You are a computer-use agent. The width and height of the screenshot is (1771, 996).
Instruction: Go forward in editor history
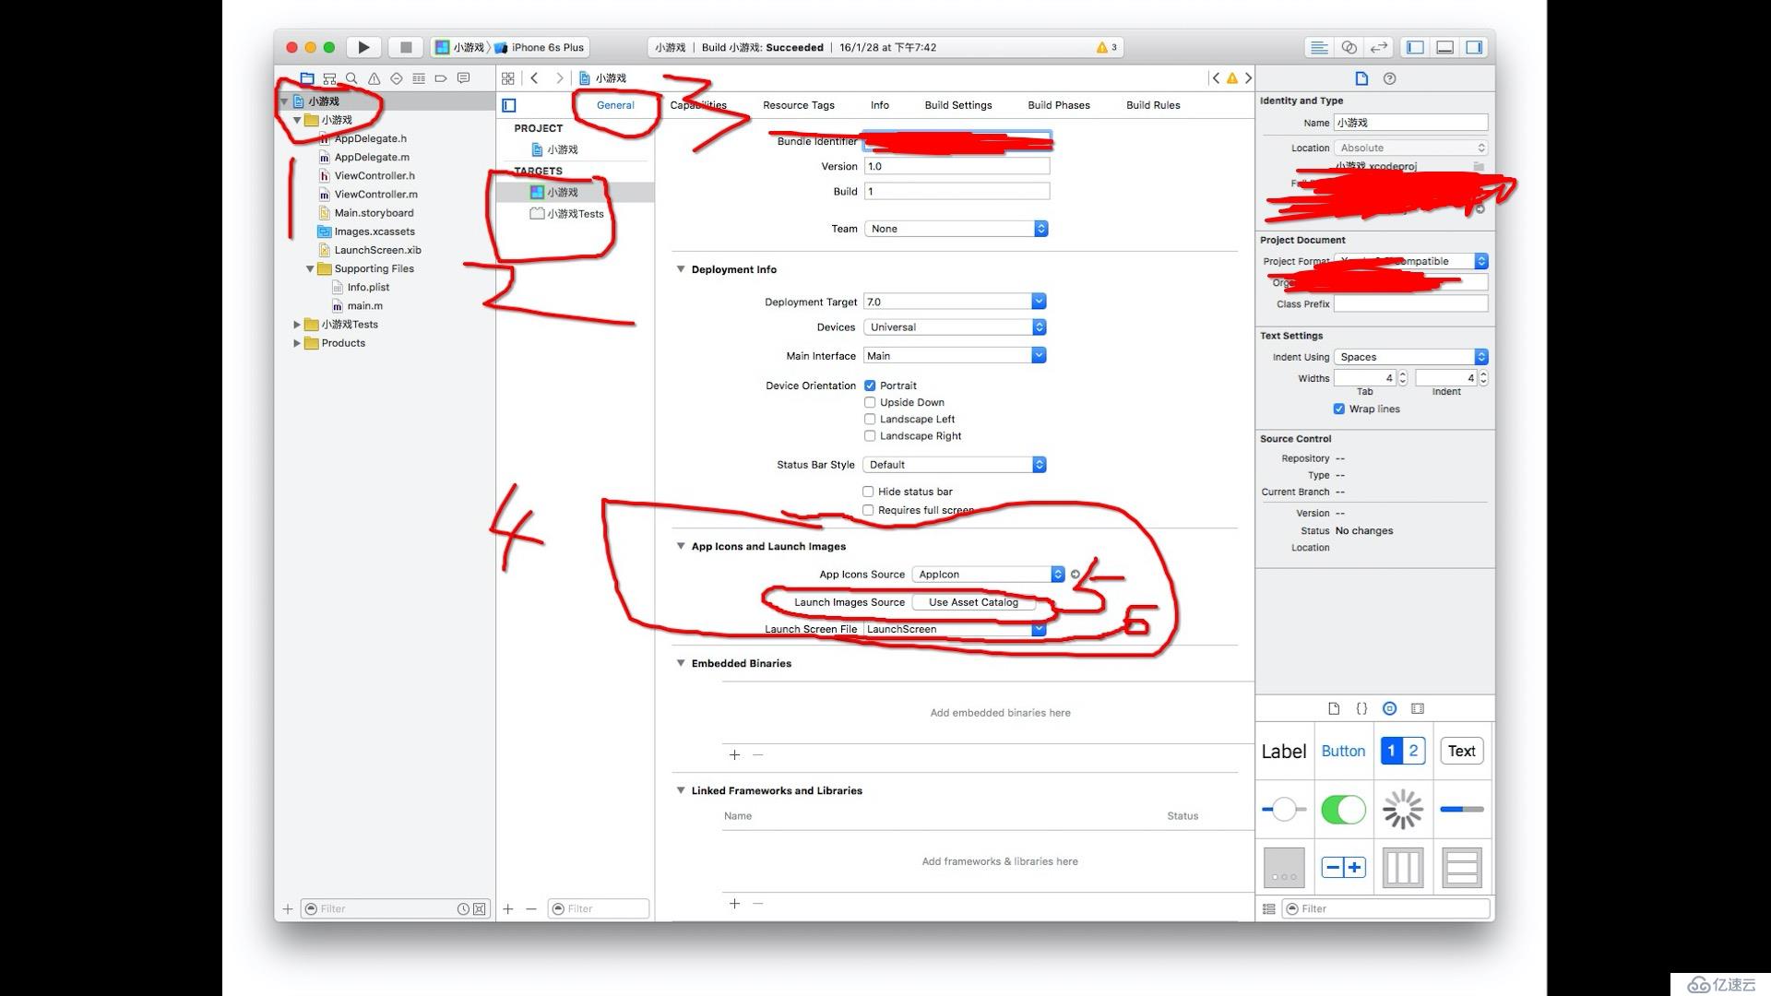pyautogui.click(x=559, y=78)
